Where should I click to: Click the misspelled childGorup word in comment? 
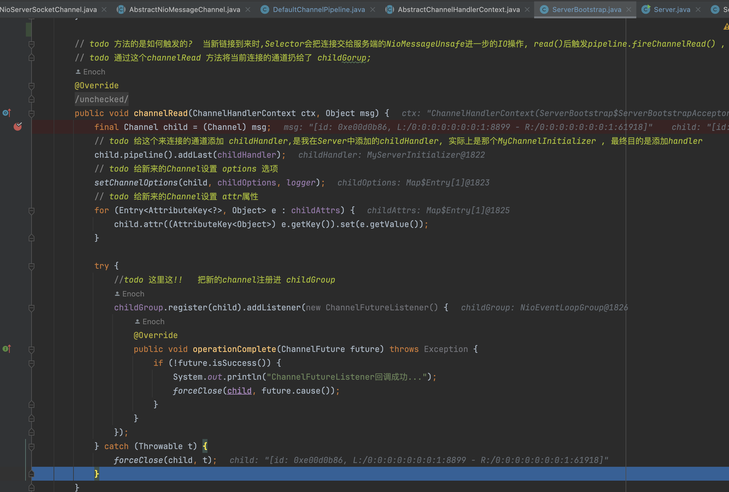342,58
